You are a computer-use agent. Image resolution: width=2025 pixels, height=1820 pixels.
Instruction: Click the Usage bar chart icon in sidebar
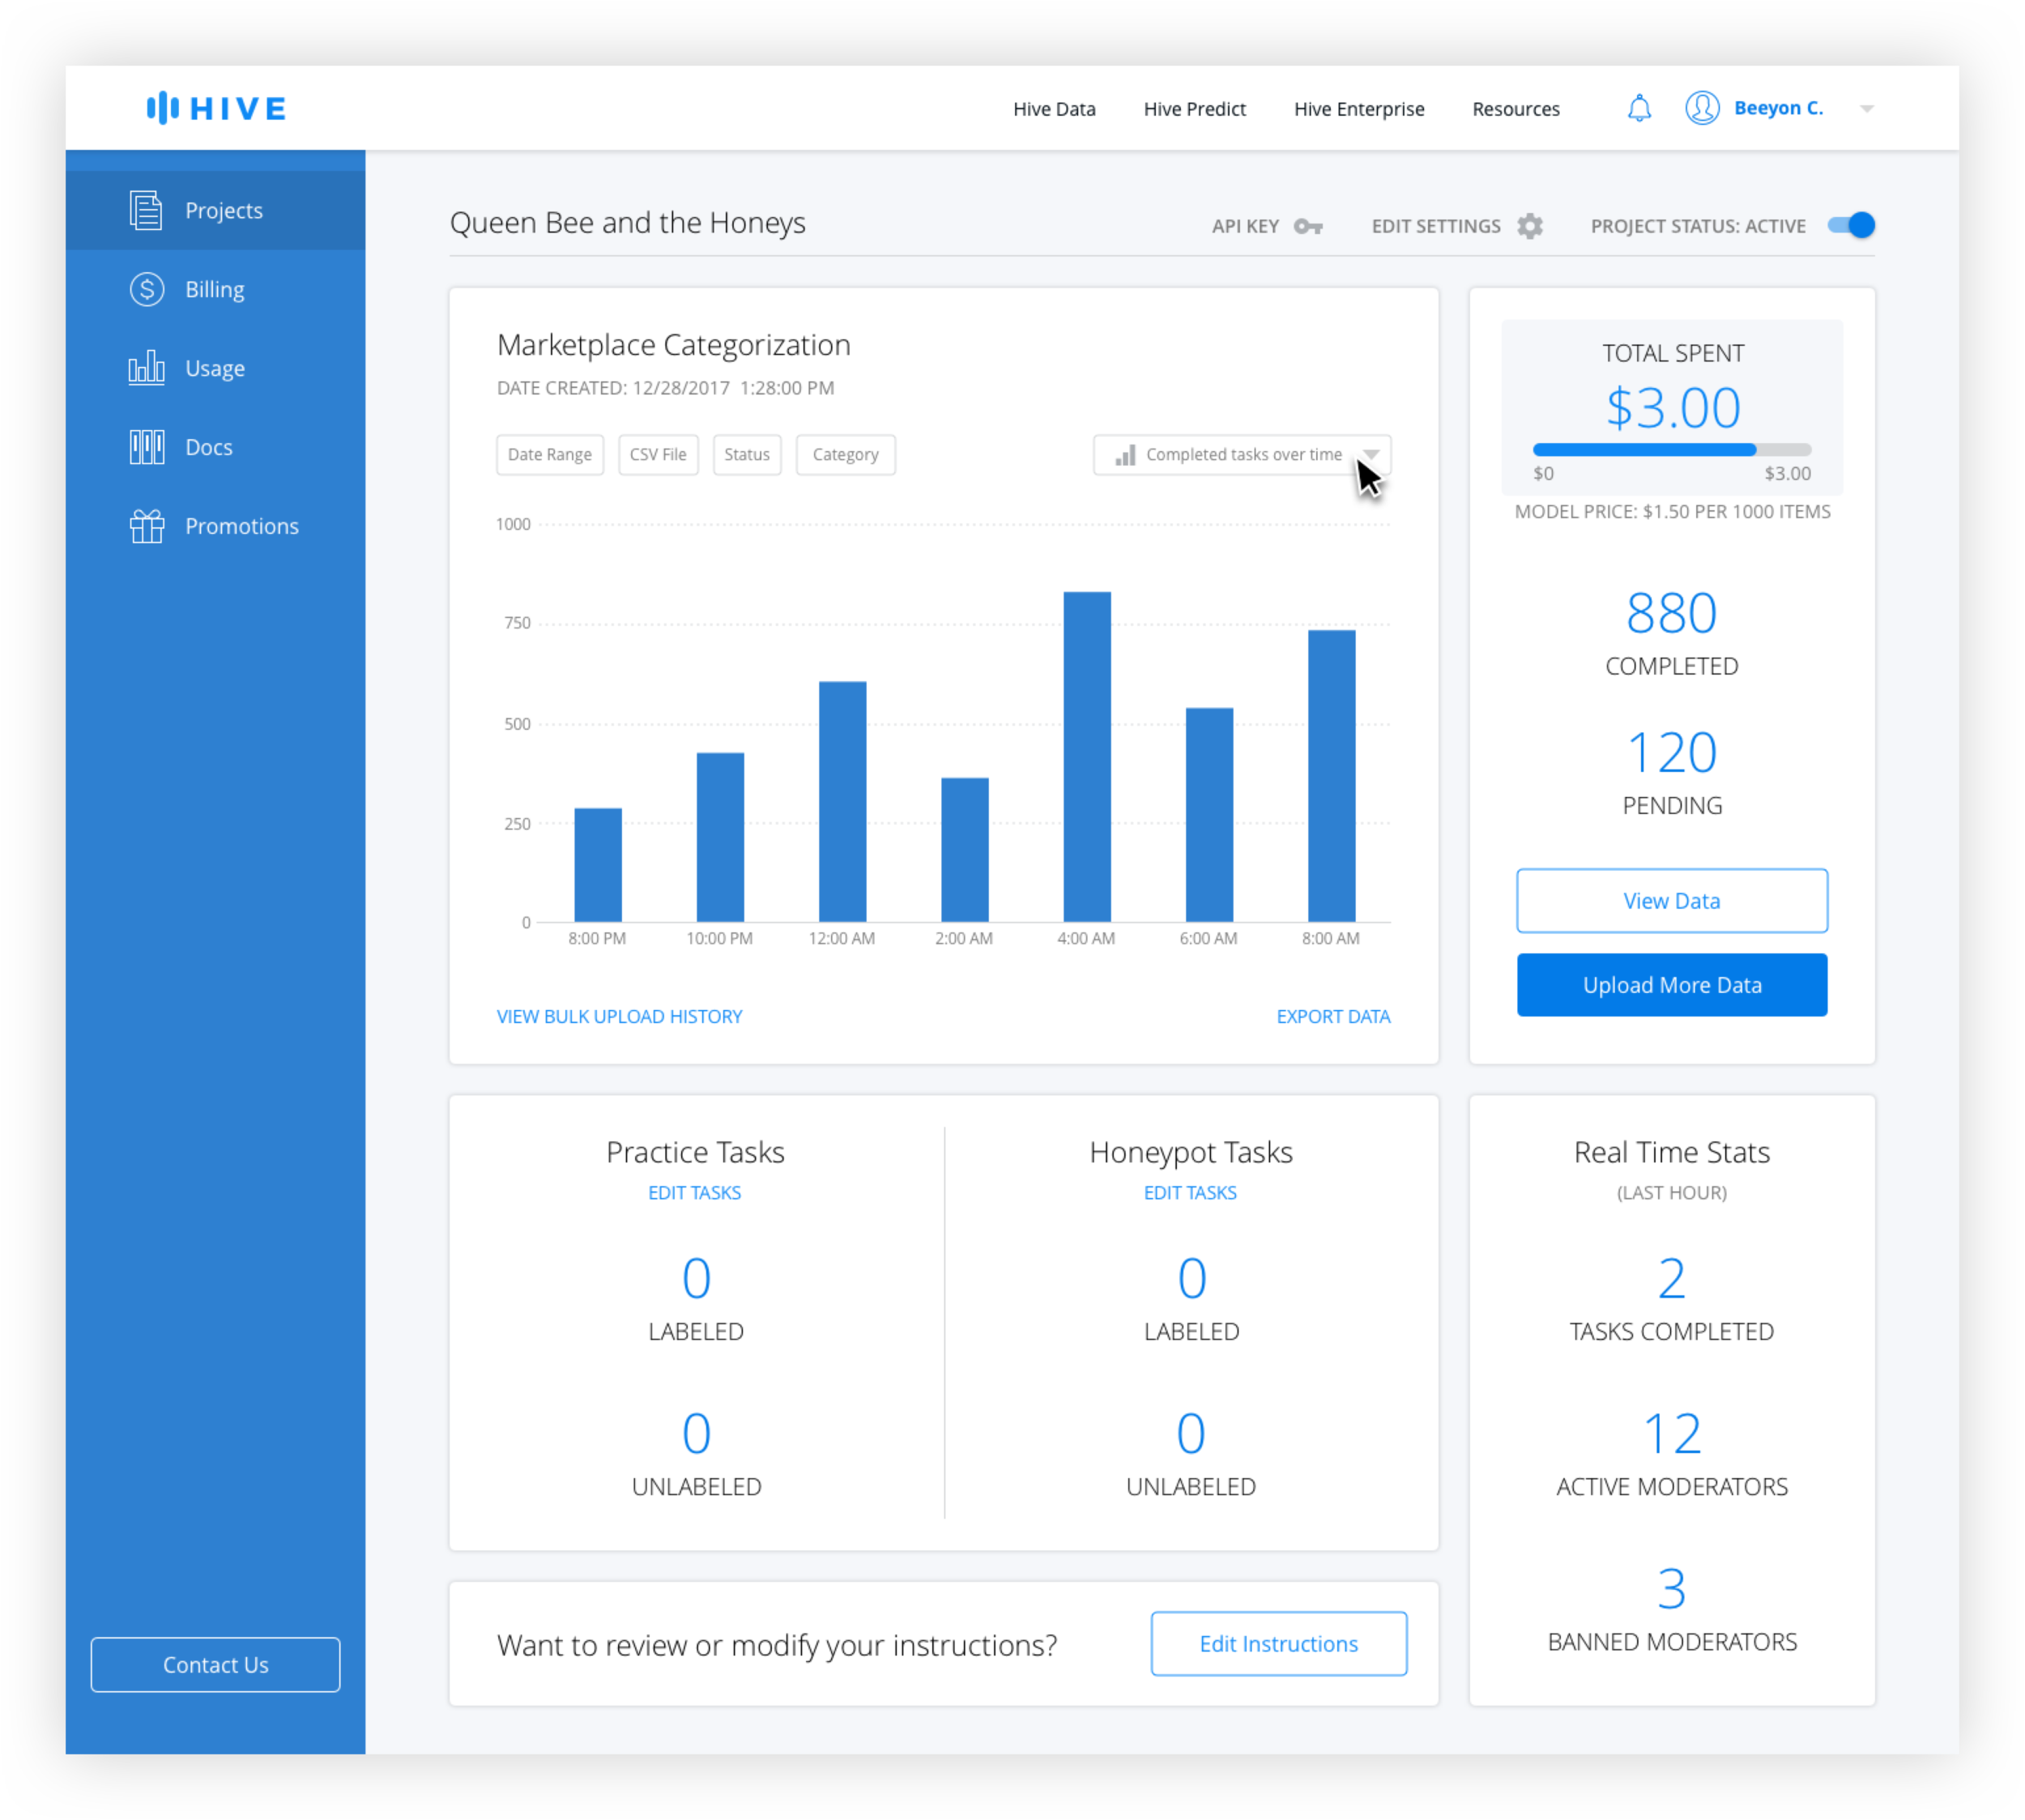tap(146, 367)
